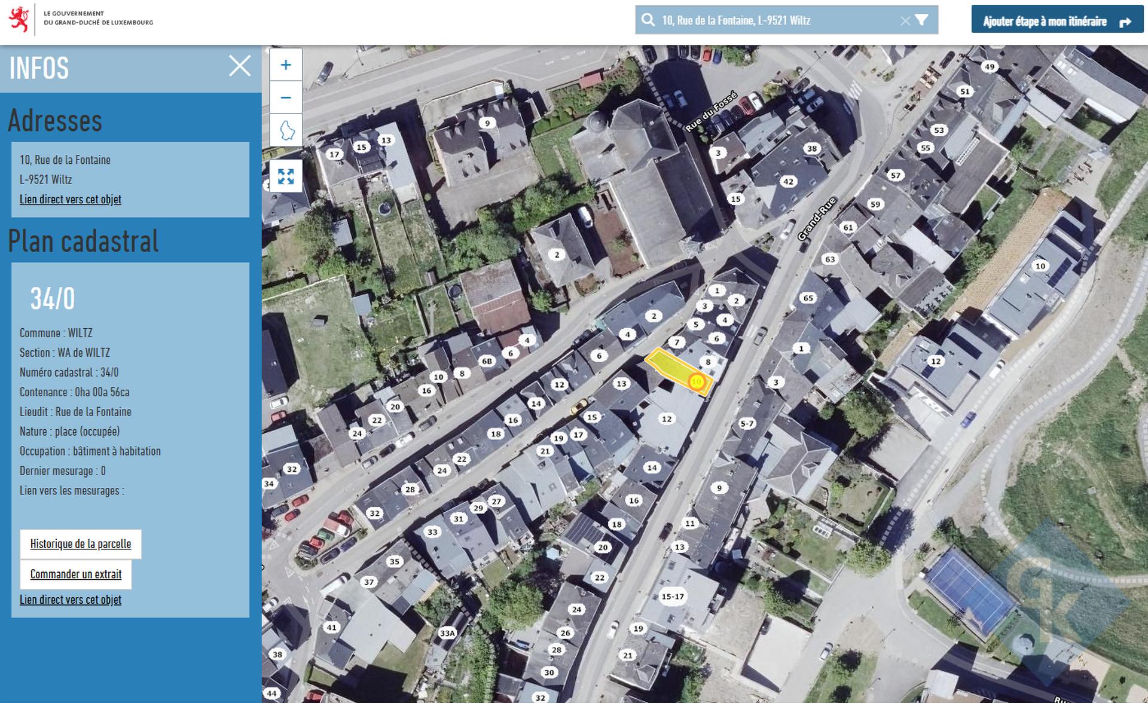This screenshot has width=1148, height=703.
Task: Open address Lien direct vers cet objet
Action: pos(71,199)
